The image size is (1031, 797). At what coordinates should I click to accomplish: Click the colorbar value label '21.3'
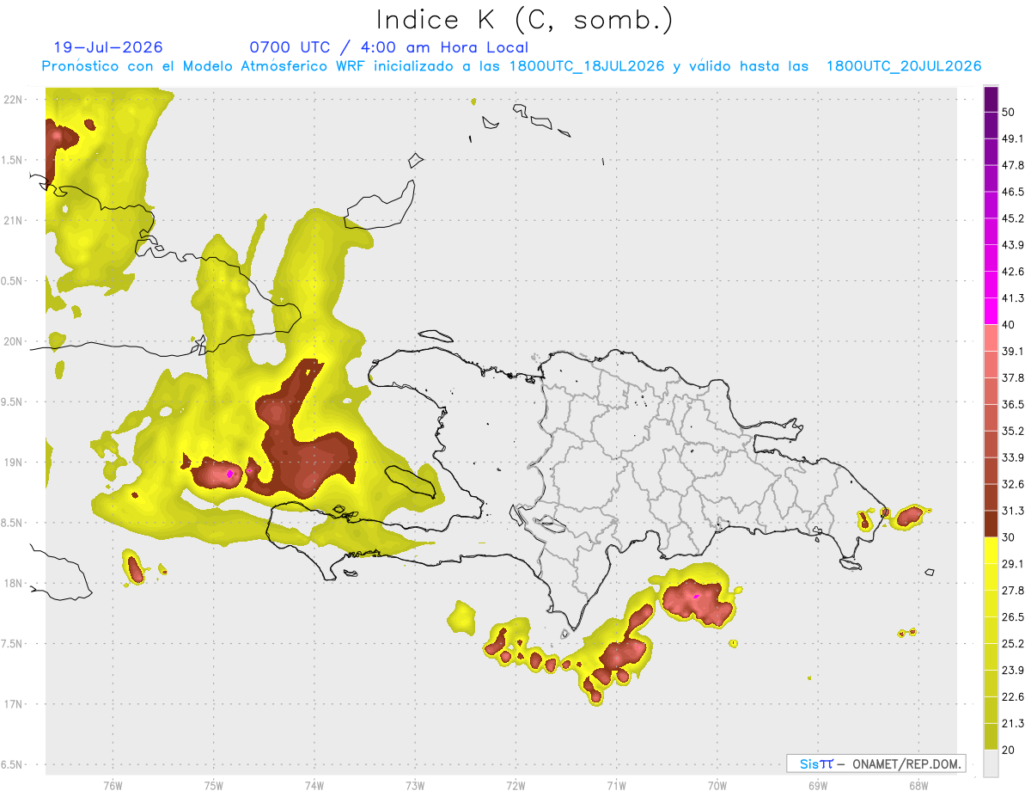pos(1013,723)
